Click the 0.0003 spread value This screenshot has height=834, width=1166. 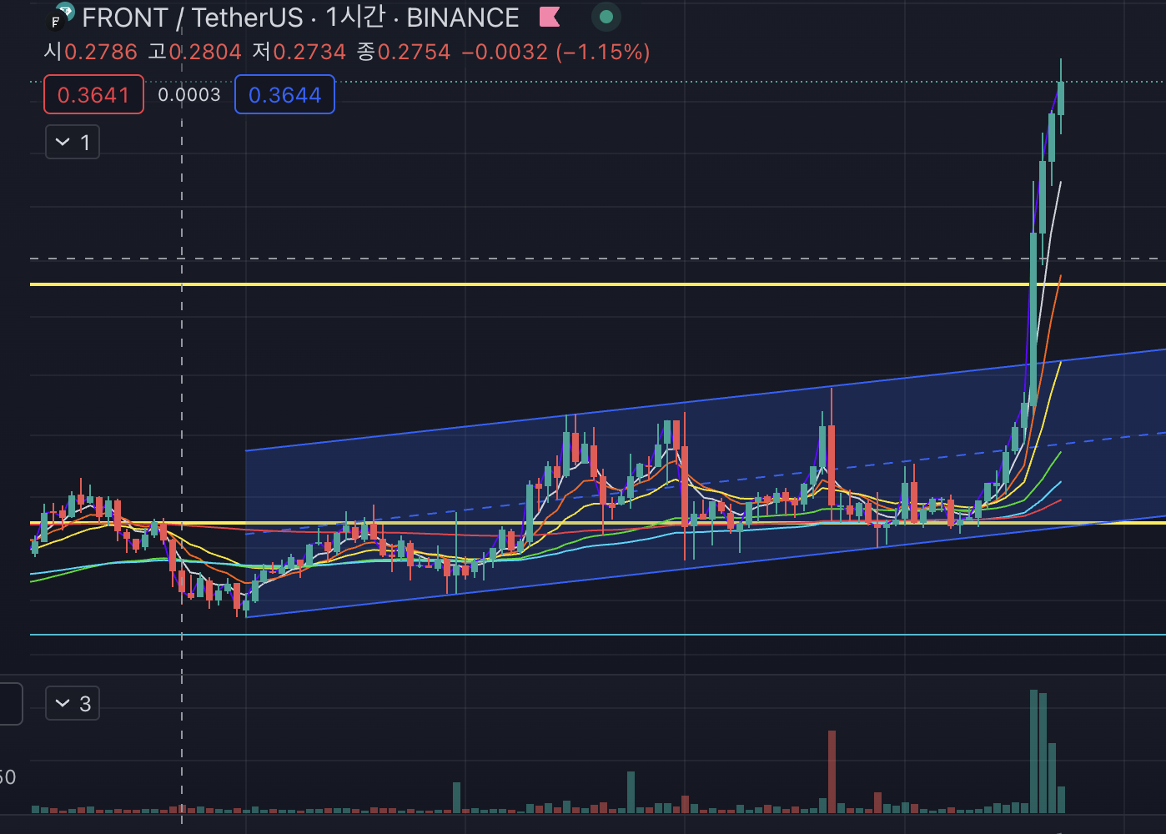click(189, 94)
